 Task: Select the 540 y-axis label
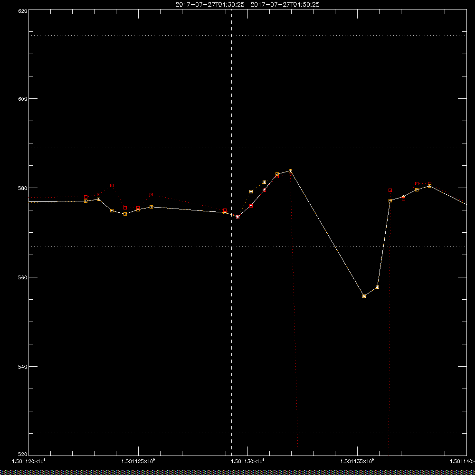(x=23, y=367)
